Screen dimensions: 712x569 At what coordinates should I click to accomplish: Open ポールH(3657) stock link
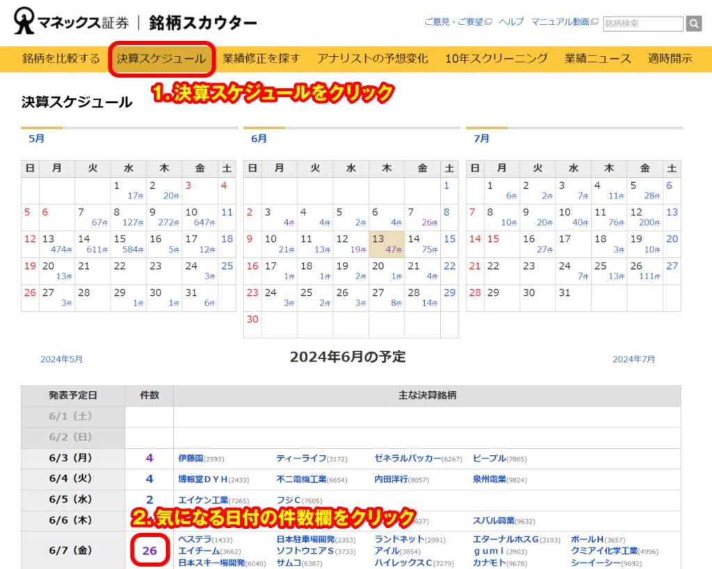597,540
